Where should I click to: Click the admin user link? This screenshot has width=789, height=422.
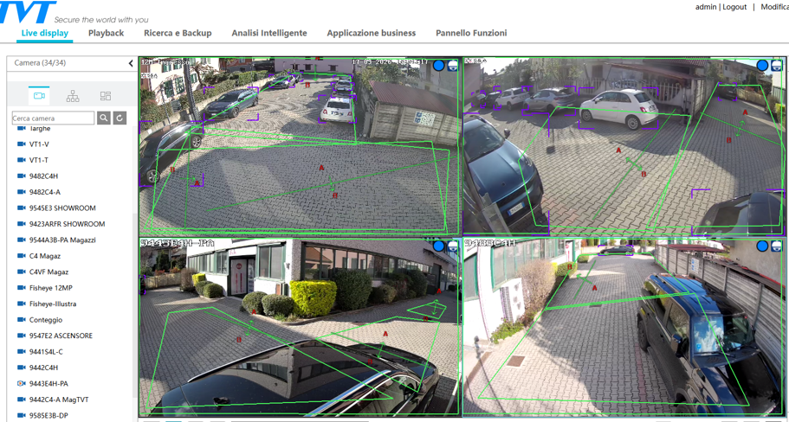click(x=705, y=7)
